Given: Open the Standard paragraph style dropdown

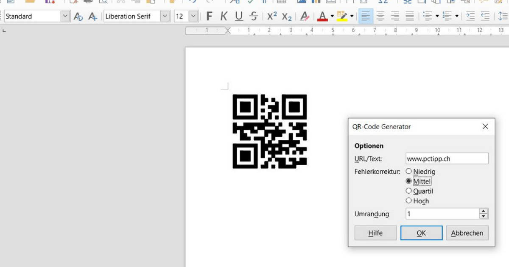Looking at the screenshot, I should (x=66, y=16).
